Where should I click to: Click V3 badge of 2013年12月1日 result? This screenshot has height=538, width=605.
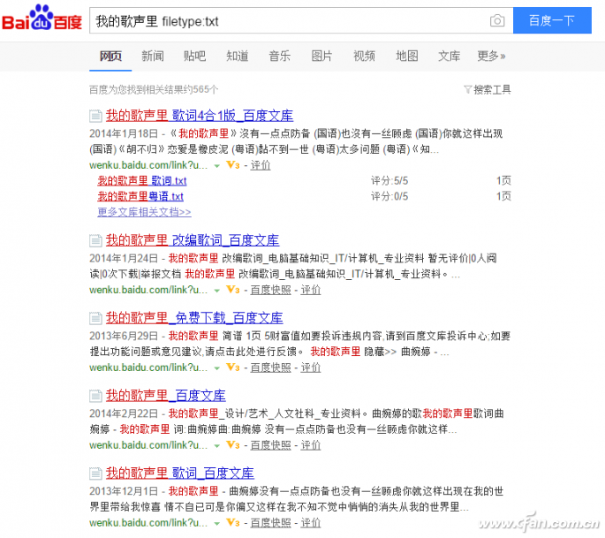pyautogui.click(x=233, y=523)
